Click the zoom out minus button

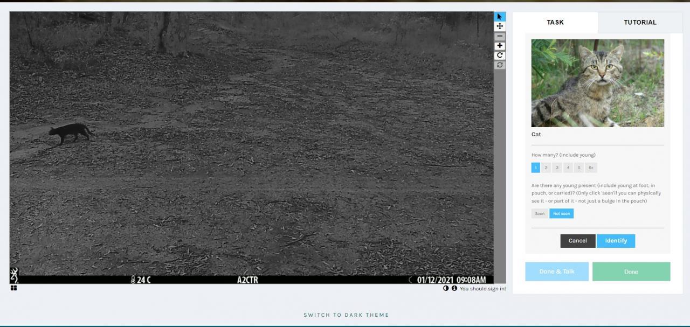tap(500, 36)
